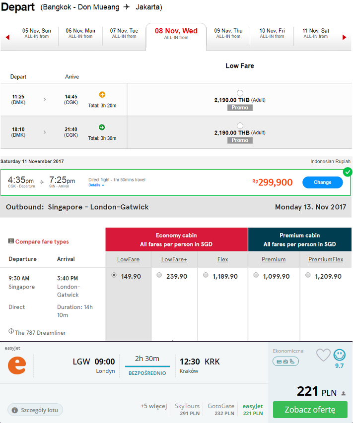Click the green Zobacz ofertę button
The image size is (353, 423).
pos(310,410)
